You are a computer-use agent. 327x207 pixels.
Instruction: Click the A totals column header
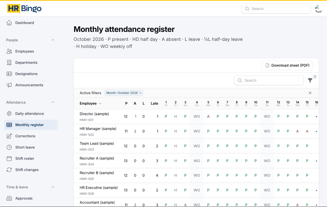pos(135,103)
